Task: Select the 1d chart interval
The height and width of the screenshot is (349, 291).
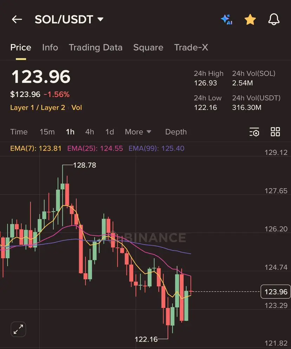Action: 110,132
